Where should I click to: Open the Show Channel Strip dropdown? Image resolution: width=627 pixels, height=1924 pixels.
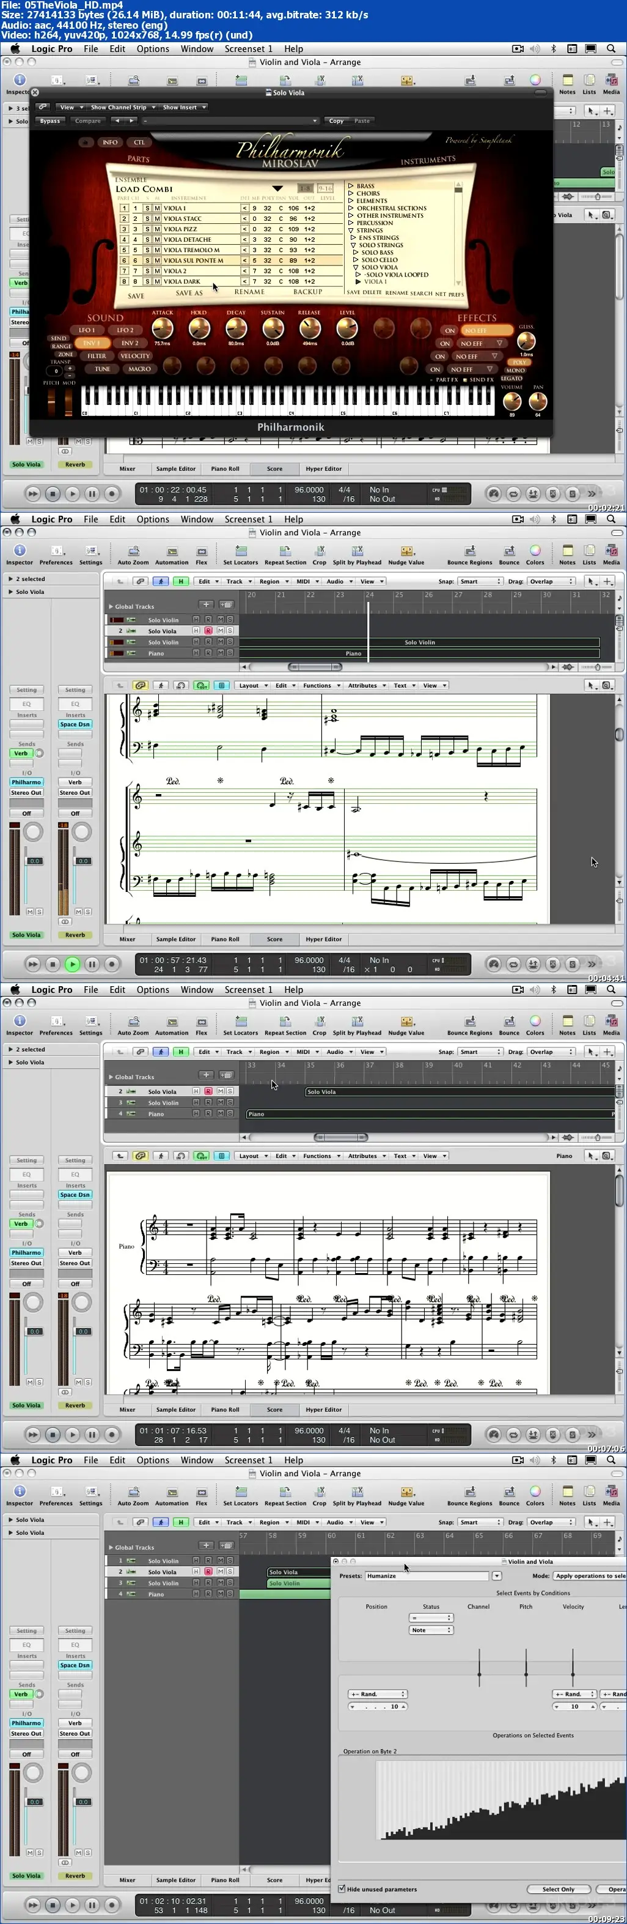pyautogui.click(x=122, y=107)
